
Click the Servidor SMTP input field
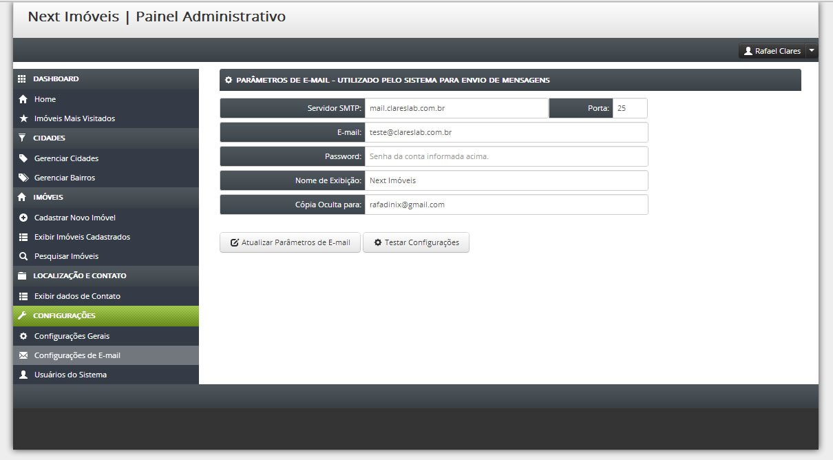pyautogui.click(x=456, y=108)
